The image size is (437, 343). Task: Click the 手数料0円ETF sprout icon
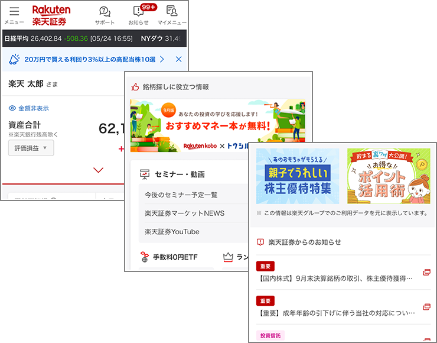coord(144,257)
